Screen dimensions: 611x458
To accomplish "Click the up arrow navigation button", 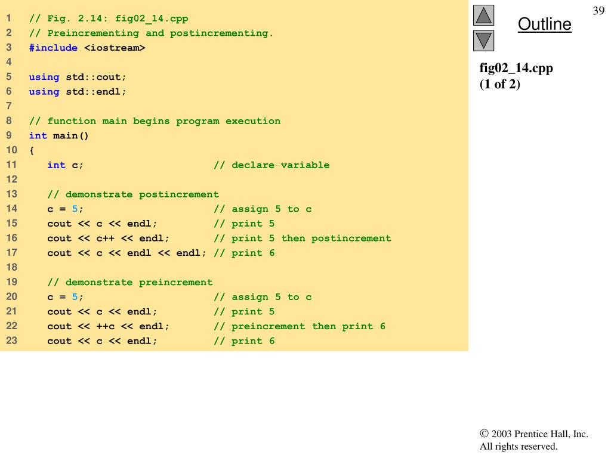I will click(483, 16).
